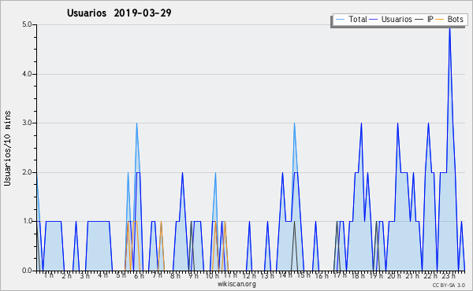The width and height of the screenshot is (473, 291).
Task: Click the '20 h' x-axis label
Action: tap(394, 275)
